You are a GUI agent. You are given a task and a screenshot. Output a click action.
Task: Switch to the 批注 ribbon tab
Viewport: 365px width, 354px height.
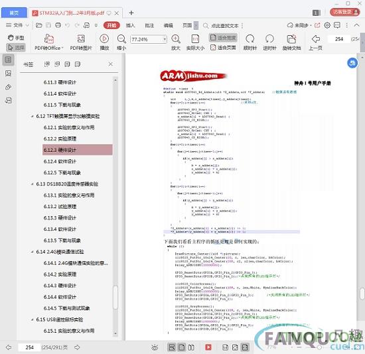[x=149, y=25]
